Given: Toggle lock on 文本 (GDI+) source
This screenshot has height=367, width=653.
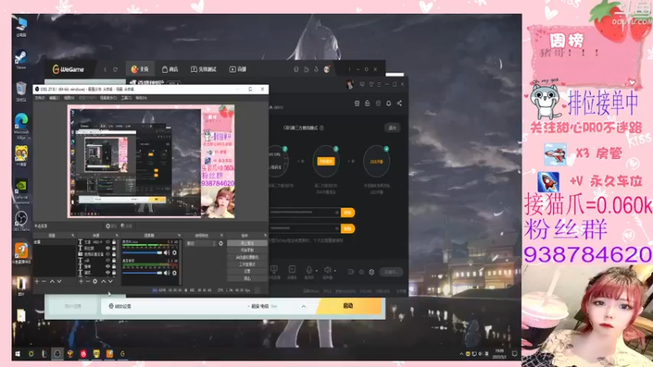Looking at the screenshot, I should click(113, 241).
